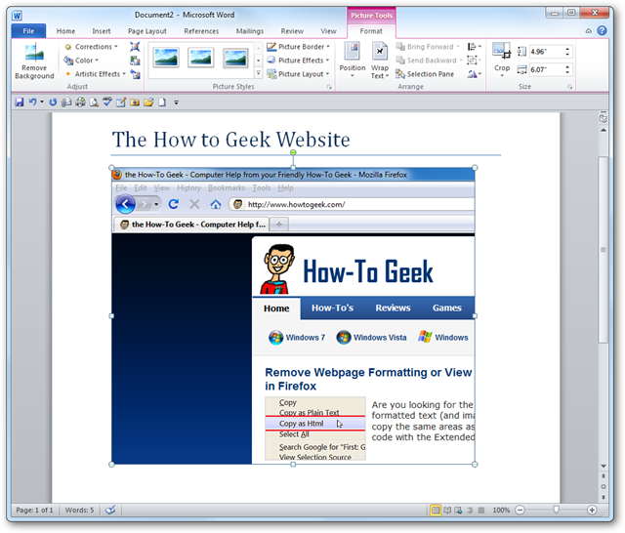Minimize the ribbon with the caret icon
The image size is (625, 533).
click(x=588, y=31)
